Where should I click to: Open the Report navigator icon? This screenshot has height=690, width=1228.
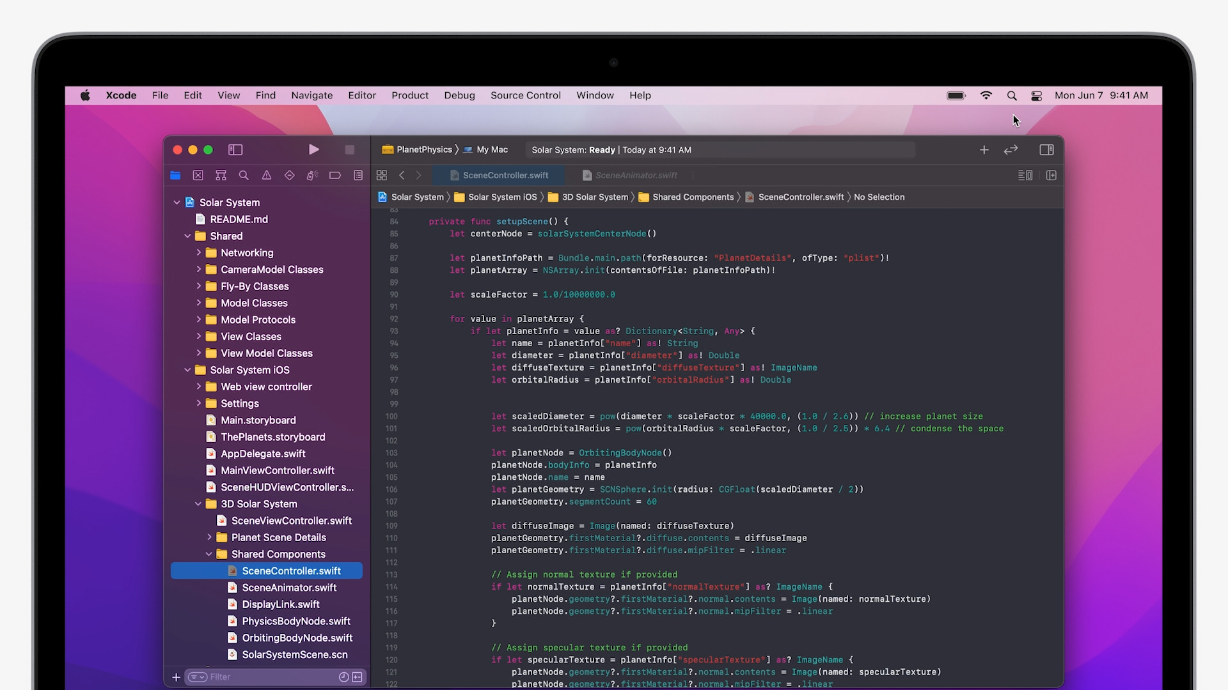click(358, 175)
